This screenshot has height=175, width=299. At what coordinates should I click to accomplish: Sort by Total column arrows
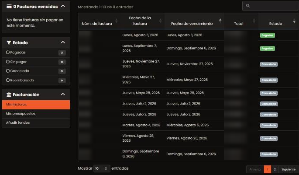coord(254,21)
